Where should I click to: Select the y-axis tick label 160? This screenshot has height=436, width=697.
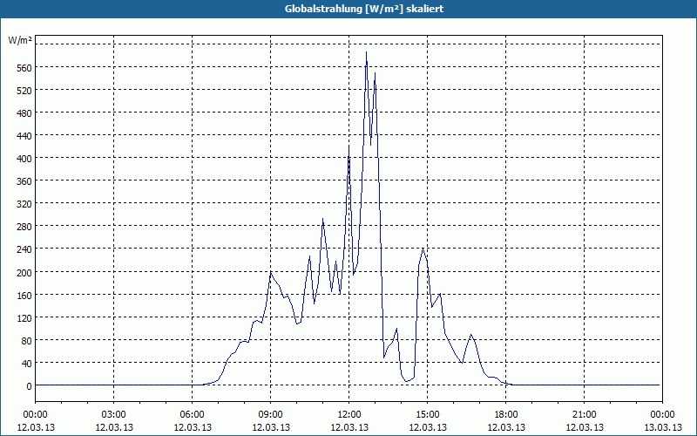(24, 295)
